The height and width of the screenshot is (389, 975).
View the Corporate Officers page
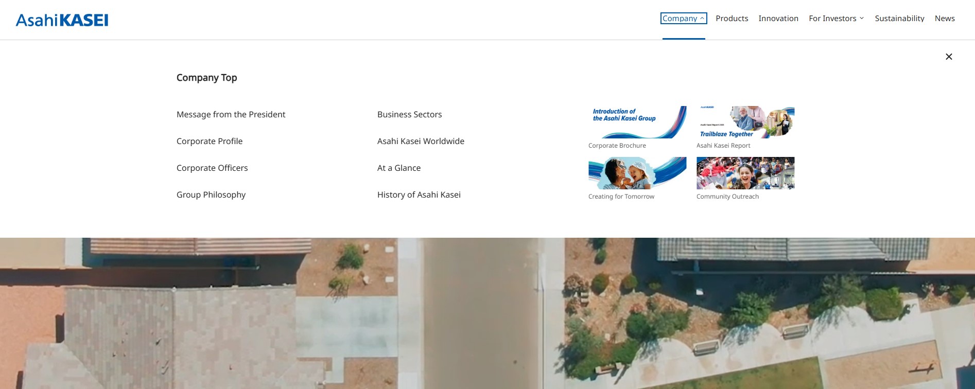(212, 168)
